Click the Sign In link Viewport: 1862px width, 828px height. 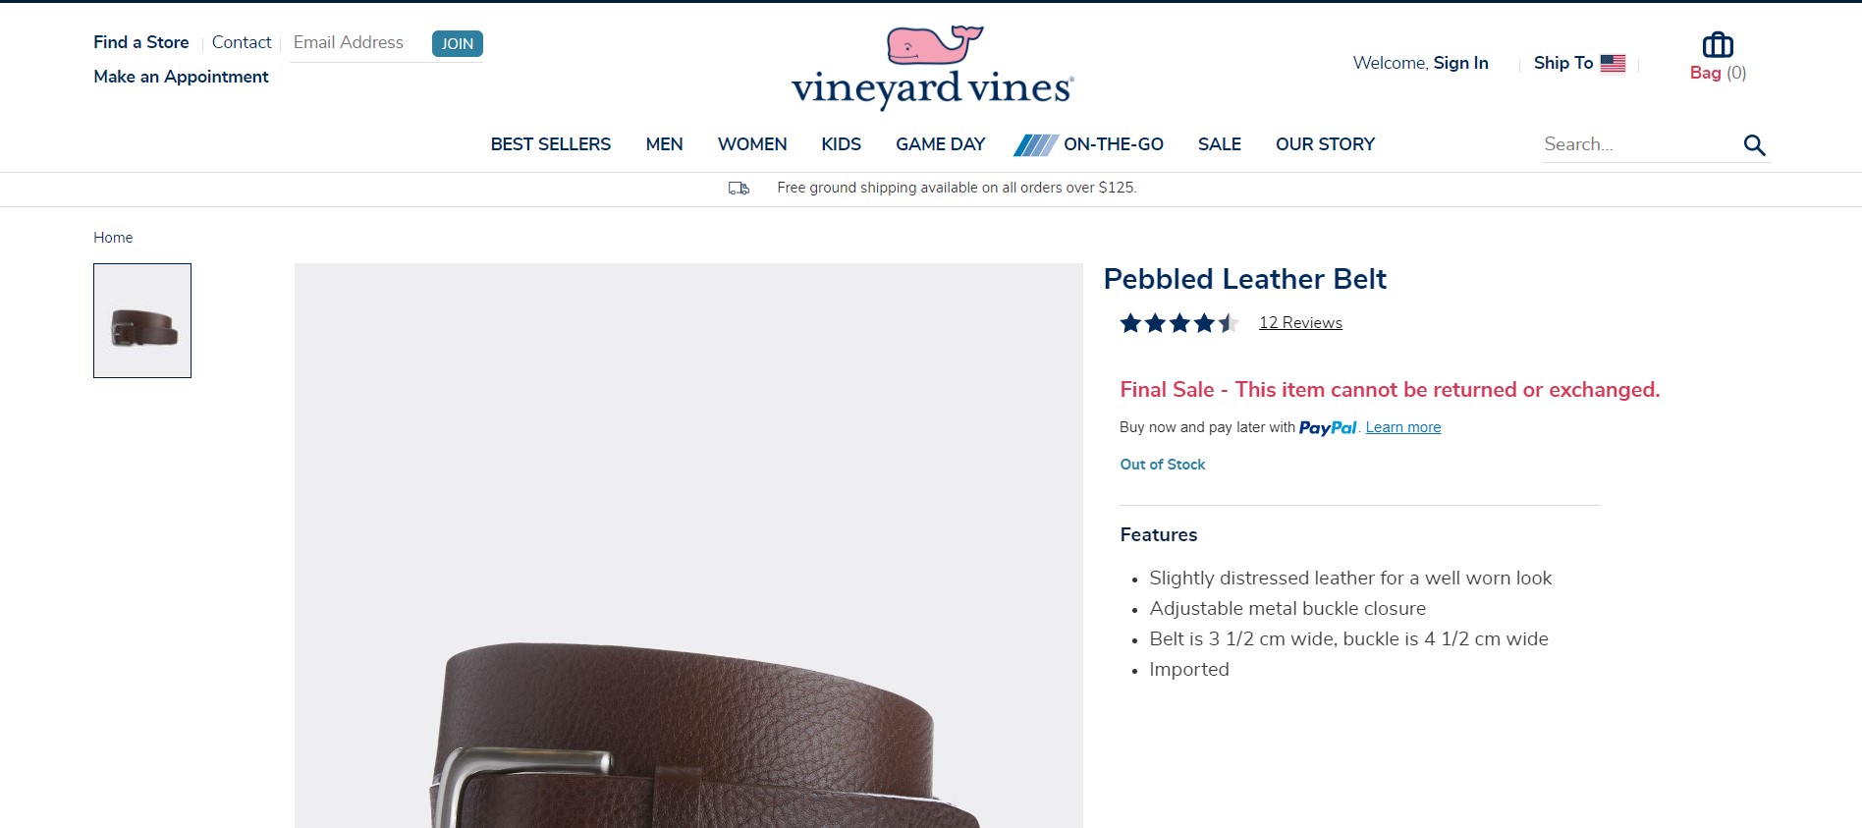tap(1460, 63)
